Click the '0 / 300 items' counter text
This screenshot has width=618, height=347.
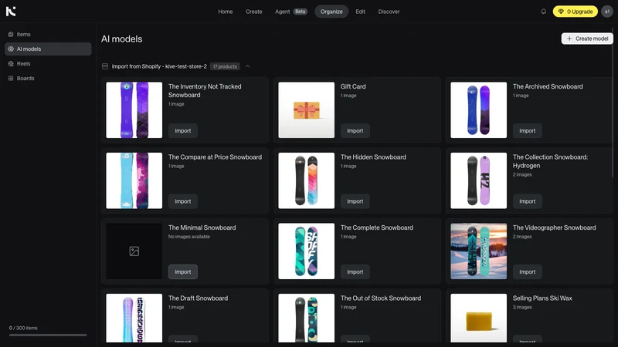pyautogui.click(x=23, y=328)
